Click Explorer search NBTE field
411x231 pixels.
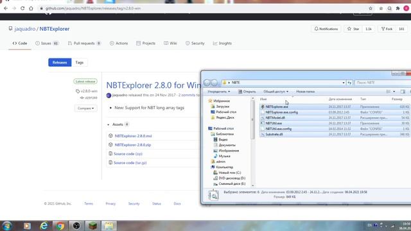[x=382, y=83]
